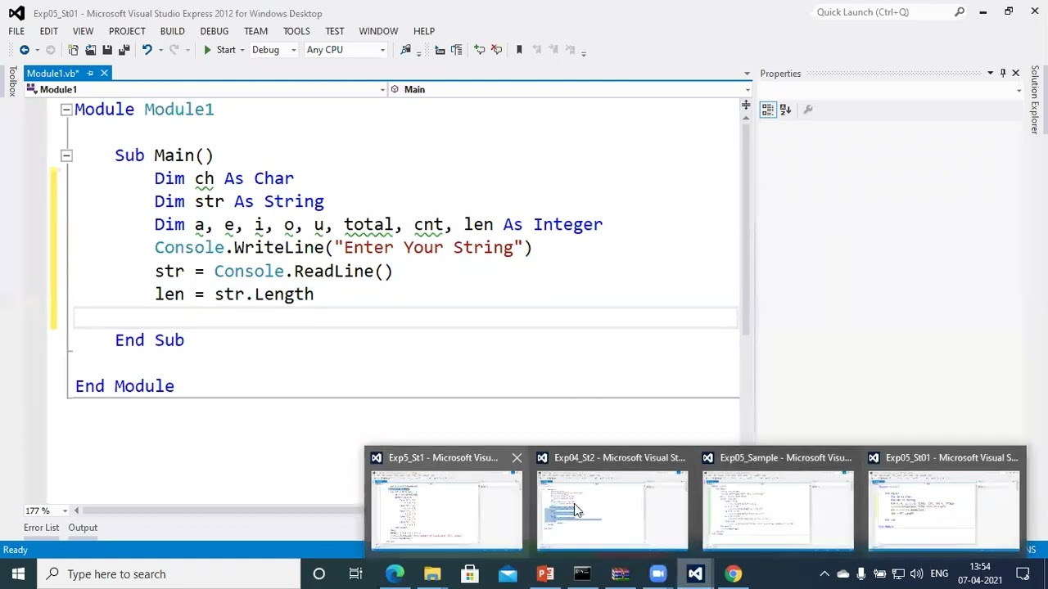This screenshot has width=1048, height=589.
Task: Sort properties alphabetically with A-Z icon
Action: [x=785, y=110]
